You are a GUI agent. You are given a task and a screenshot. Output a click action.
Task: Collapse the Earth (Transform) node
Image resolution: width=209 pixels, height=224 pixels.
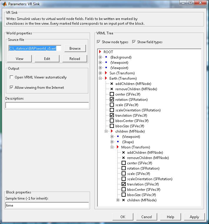point(100,78)
